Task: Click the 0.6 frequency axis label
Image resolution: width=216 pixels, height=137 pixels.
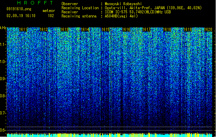Action: pyautogui.click(x=3, y=130)
